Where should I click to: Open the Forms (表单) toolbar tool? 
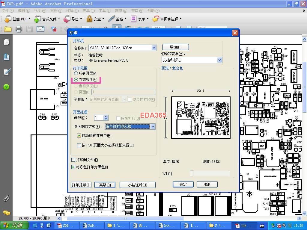click(x=133, y=19)
